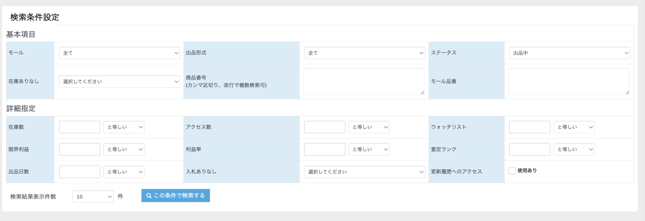Open the ウォッチリスト comparison dropdown
This screenshot has width=645, height=221.
[574, 127]
